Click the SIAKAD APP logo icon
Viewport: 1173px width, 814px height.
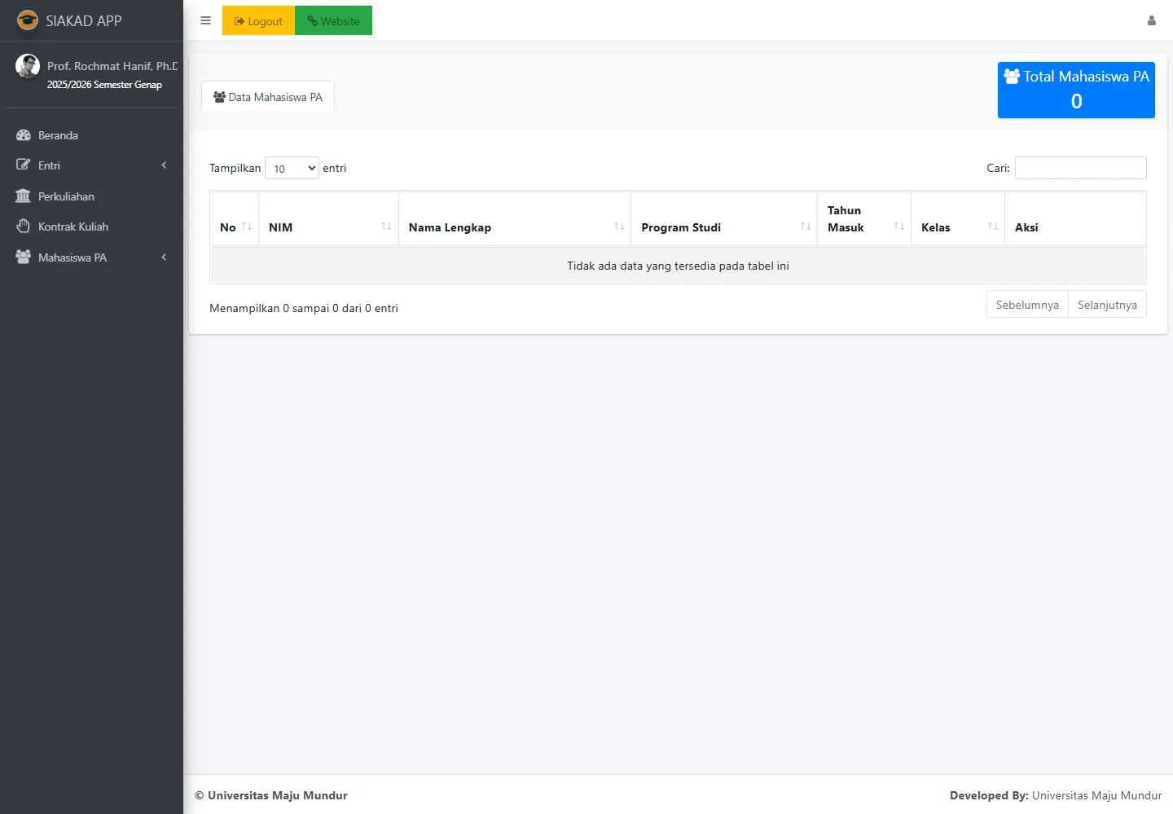point(28,20)
